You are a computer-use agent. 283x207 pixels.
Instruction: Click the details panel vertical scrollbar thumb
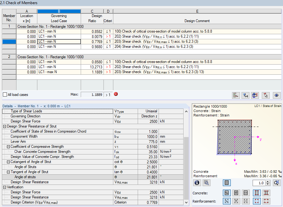coord(186,168)
